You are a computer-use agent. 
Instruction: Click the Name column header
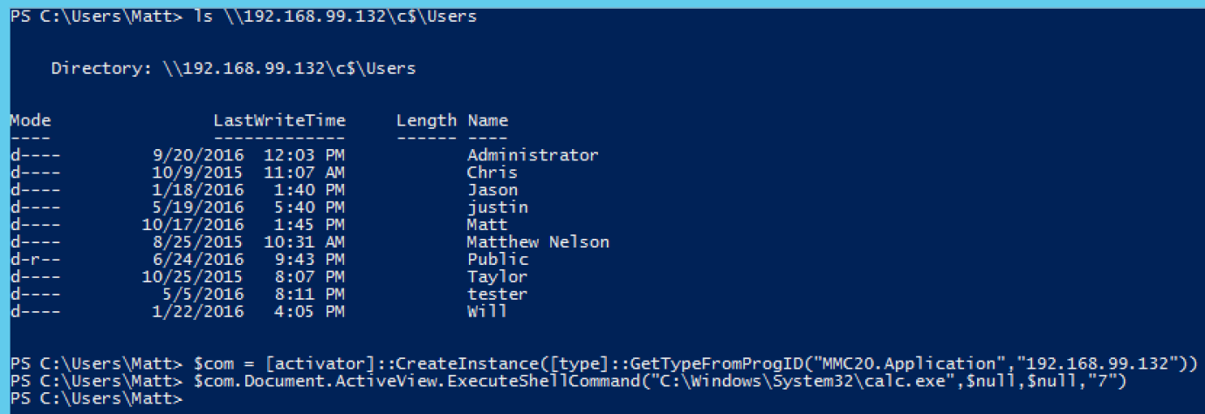[487, 120]
